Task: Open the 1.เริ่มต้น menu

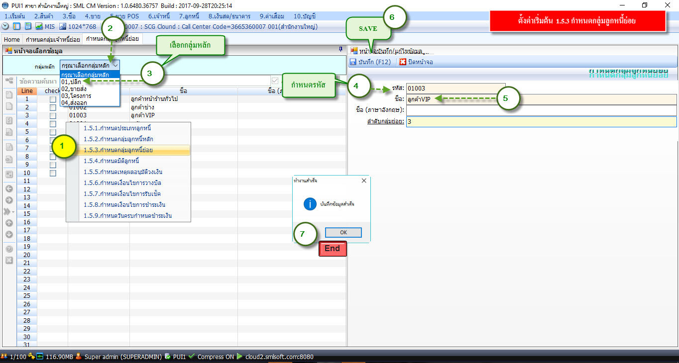Action: (14, 16)
